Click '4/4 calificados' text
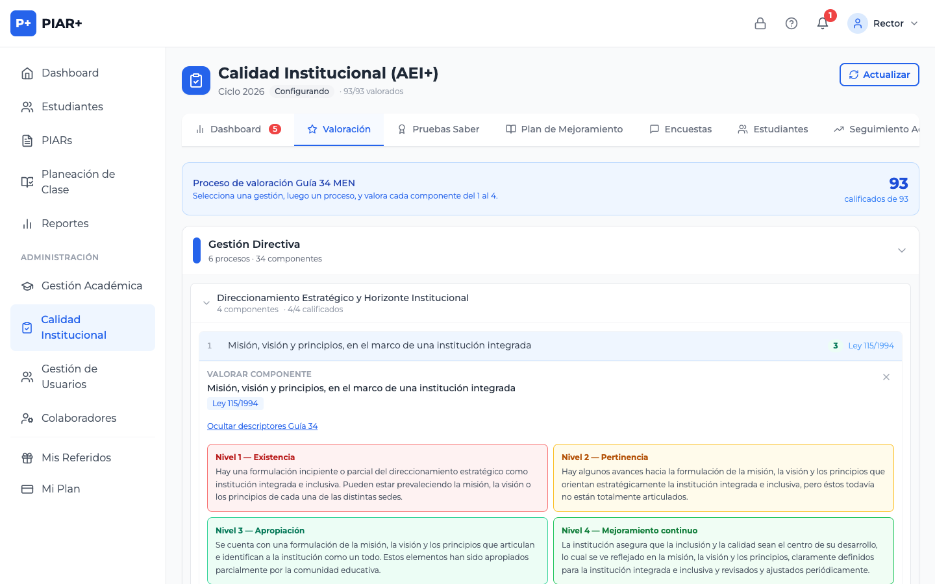Viewport: 935px width, 584px height. point(316,310)
